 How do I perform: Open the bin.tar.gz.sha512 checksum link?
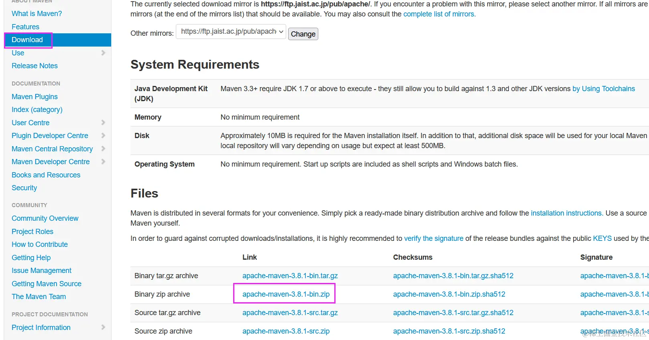pyautogui.click(x=453, y=276)
